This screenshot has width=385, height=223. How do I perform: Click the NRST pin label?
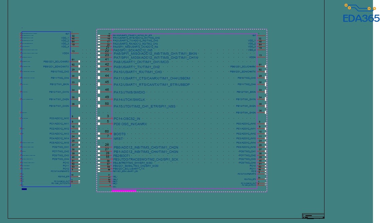[x=118, y=139]
